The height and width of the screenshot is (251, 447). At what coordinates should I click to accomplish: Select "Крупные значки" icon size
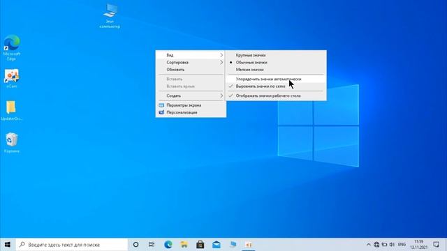(276, 55)
